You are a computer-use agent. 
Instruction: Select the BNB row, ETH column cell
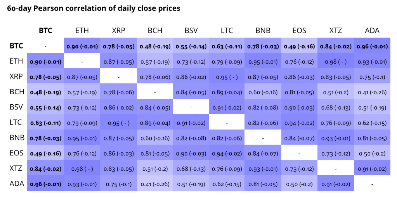pyautogui.click(x=82, y=138)
